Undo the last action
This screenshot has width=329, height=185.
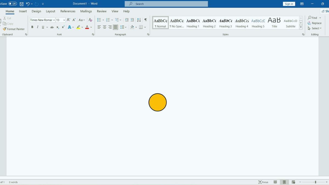pos(28,4)
